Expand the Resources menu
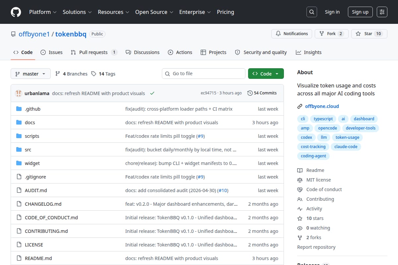Image resolution: width=398 pixels, height=265 pixels. point(114,12)
